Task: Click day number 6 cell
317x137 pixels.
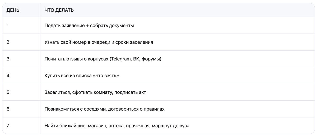Action: [8, 109]
